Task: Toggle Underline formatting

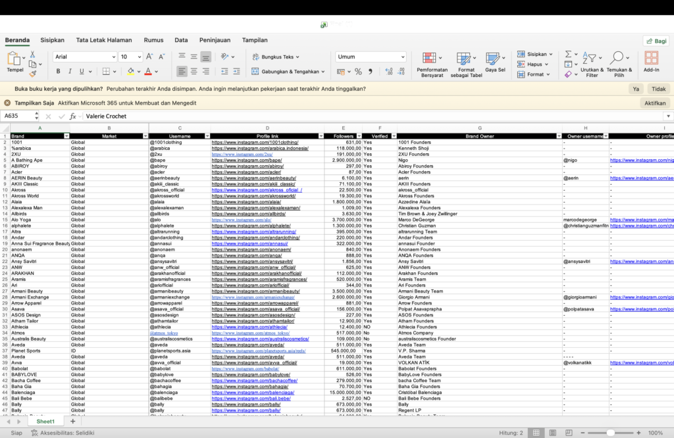Action: (81, 71)
